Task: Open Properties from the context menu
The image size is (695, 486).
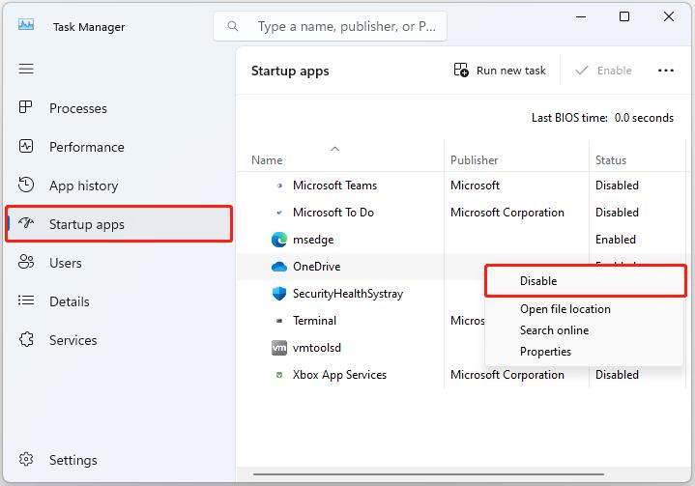Action: point(545,352)
